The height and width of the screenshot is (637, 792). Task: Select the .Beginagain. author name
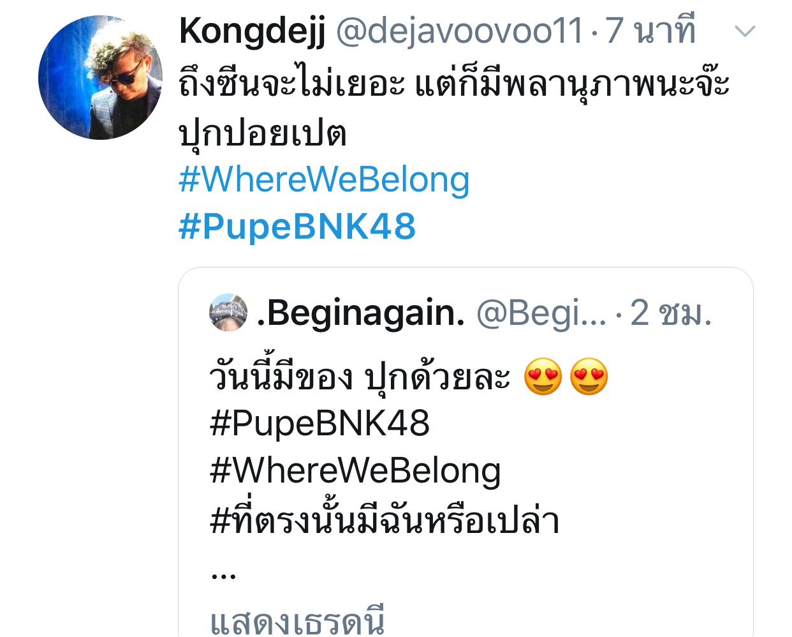pos(361,313)
